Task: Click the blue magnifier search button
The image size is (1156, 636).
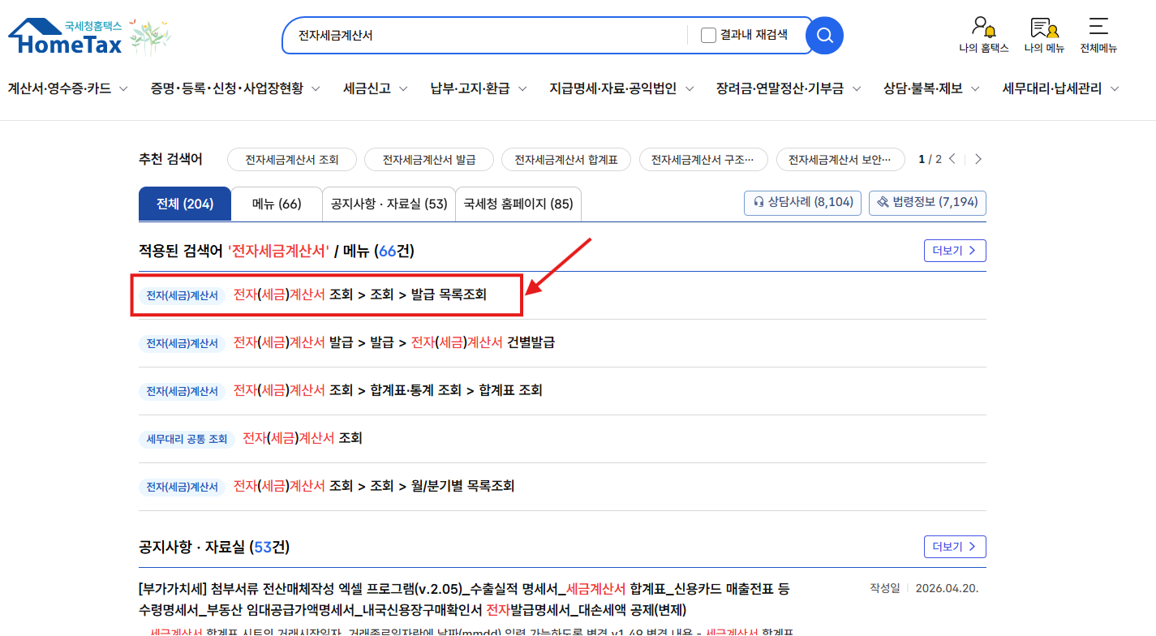Action: [x=824, y=36]
